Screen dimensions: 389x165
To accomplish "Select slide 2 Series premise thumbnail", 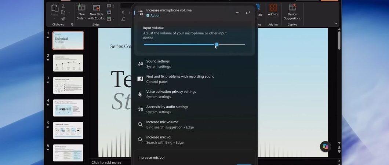I will (68, 63).
